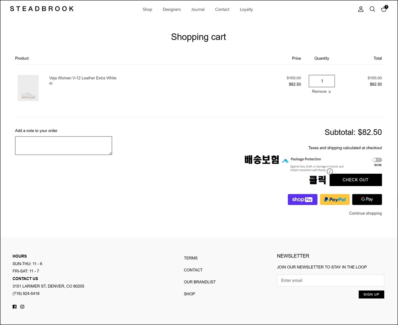Enable the Package Protection toggle
The width and height of the screenshot is (398, 325).
(x=377, y=160)
